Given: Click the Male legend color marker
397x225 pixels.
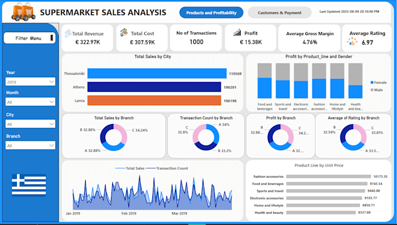Looking at the screenshot, I should coord(372,90).
